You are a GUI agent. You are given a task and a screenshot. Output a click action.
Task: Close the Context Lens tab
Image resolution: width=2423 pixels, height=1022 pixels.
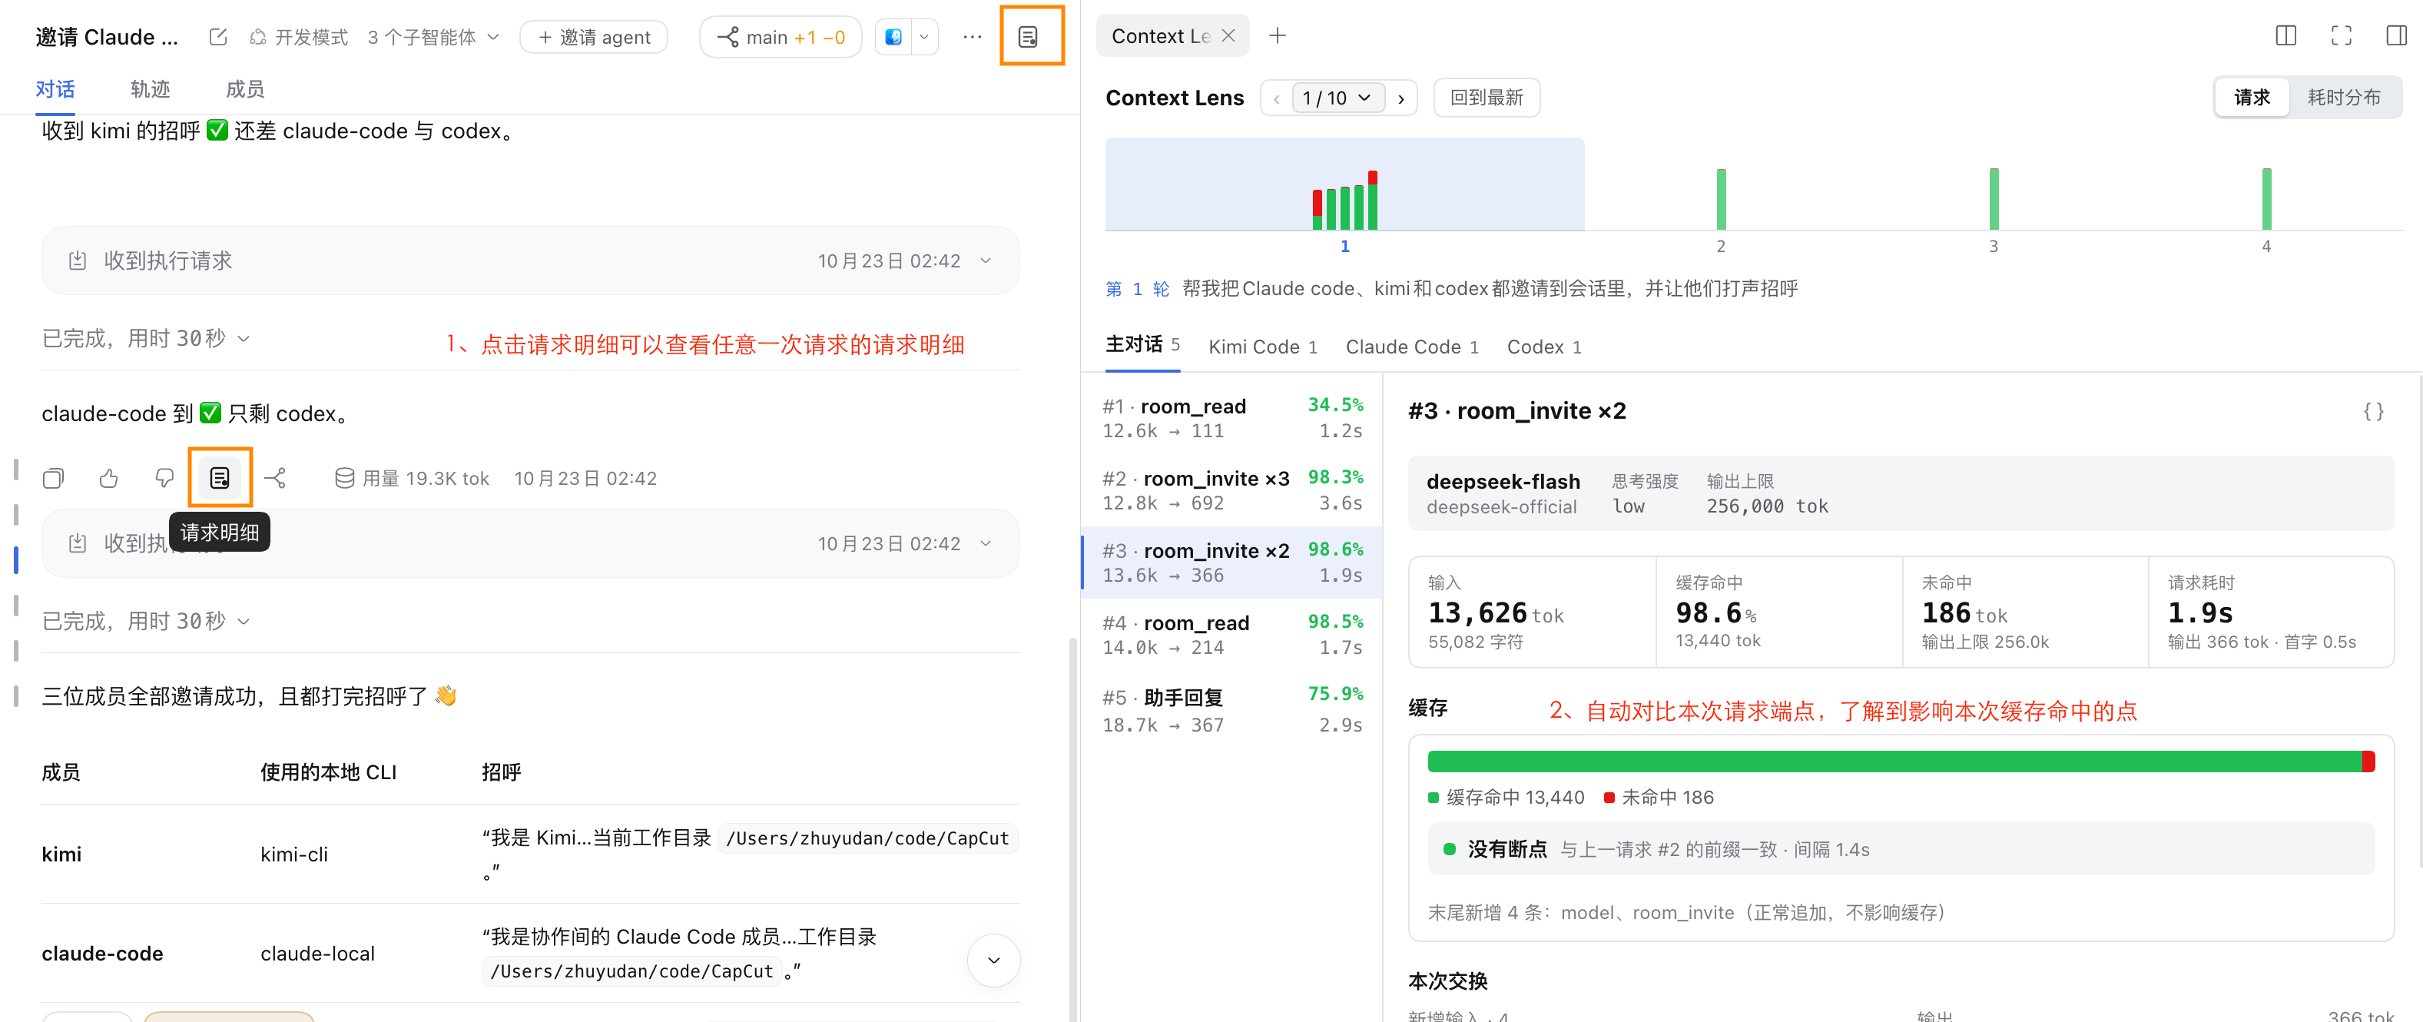[x=1228, y=36]
